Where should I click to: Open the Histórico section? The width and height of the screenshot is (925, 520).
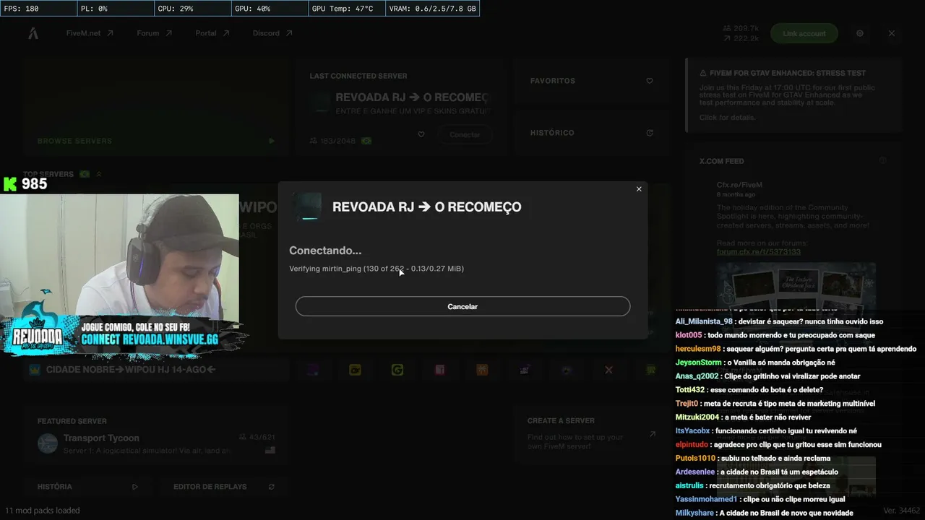point(593,133)
